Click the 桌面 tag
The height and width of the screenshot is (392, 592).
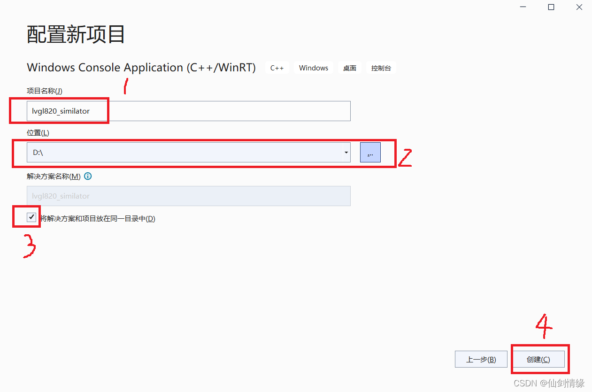350,68
